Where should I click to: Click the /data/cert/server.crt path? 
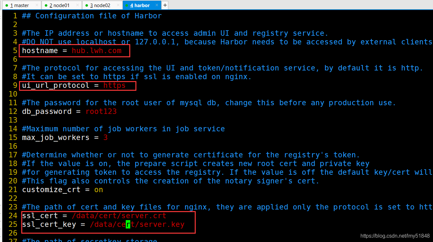[x=119, y=216]
